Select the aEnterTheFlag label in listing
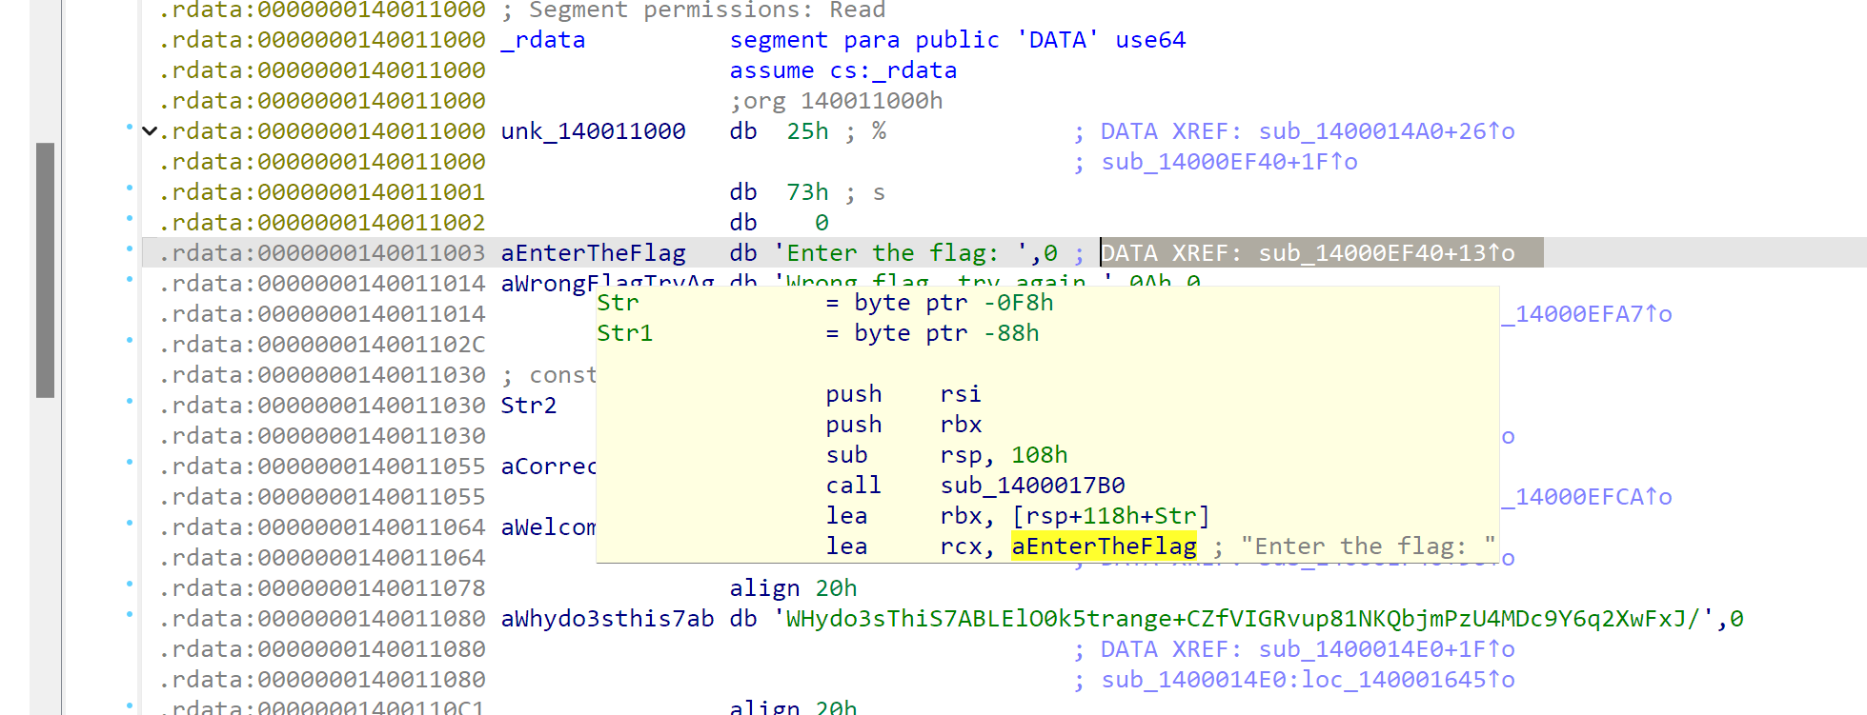Screen dimensions: 1867x715 coord(593,253)
